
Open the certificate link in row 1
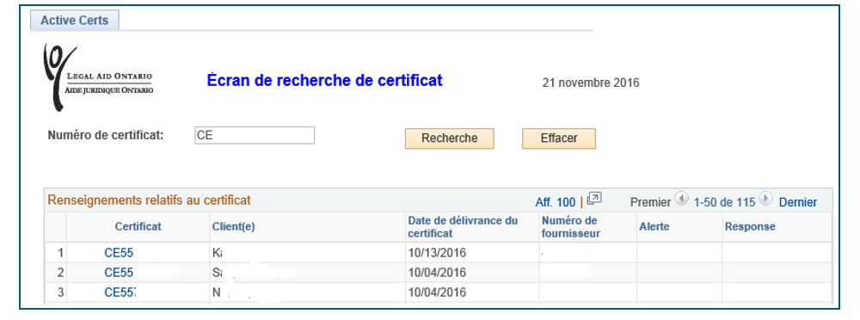point(119,253)
